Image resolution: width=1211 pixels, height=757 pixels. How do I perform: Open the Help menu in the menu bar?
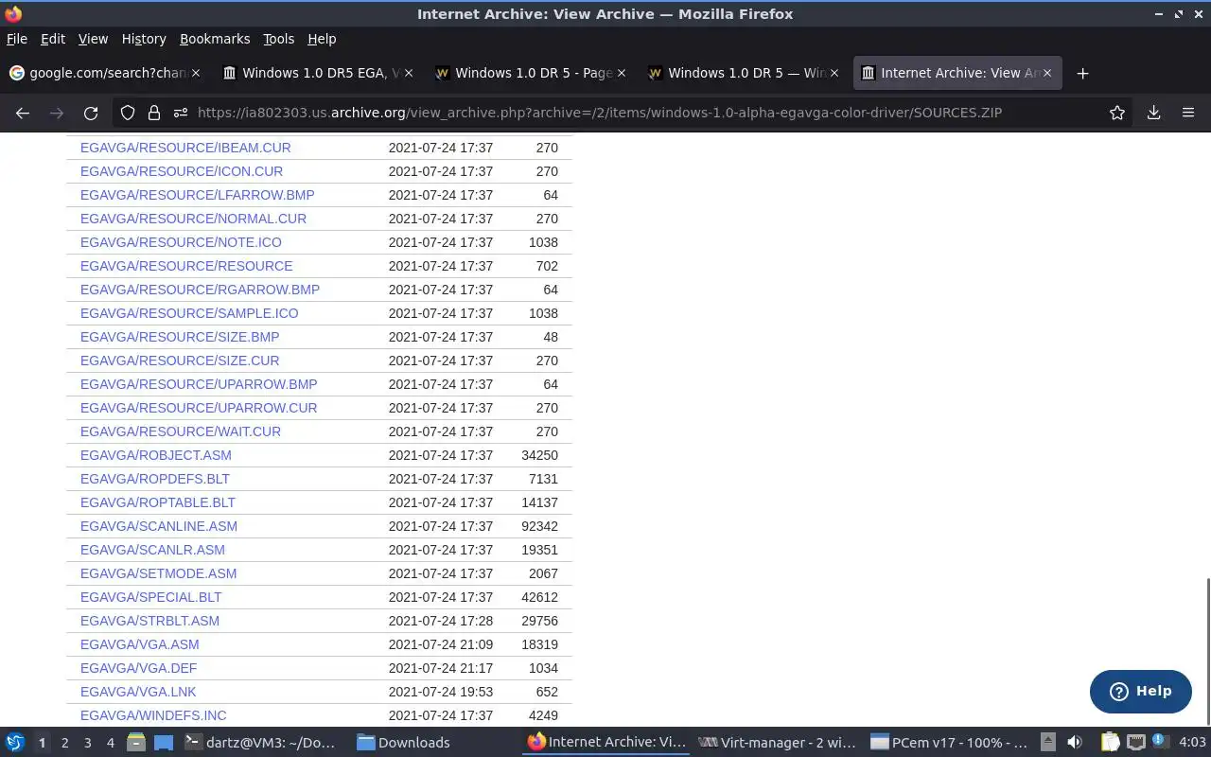(x=322, y=39)
